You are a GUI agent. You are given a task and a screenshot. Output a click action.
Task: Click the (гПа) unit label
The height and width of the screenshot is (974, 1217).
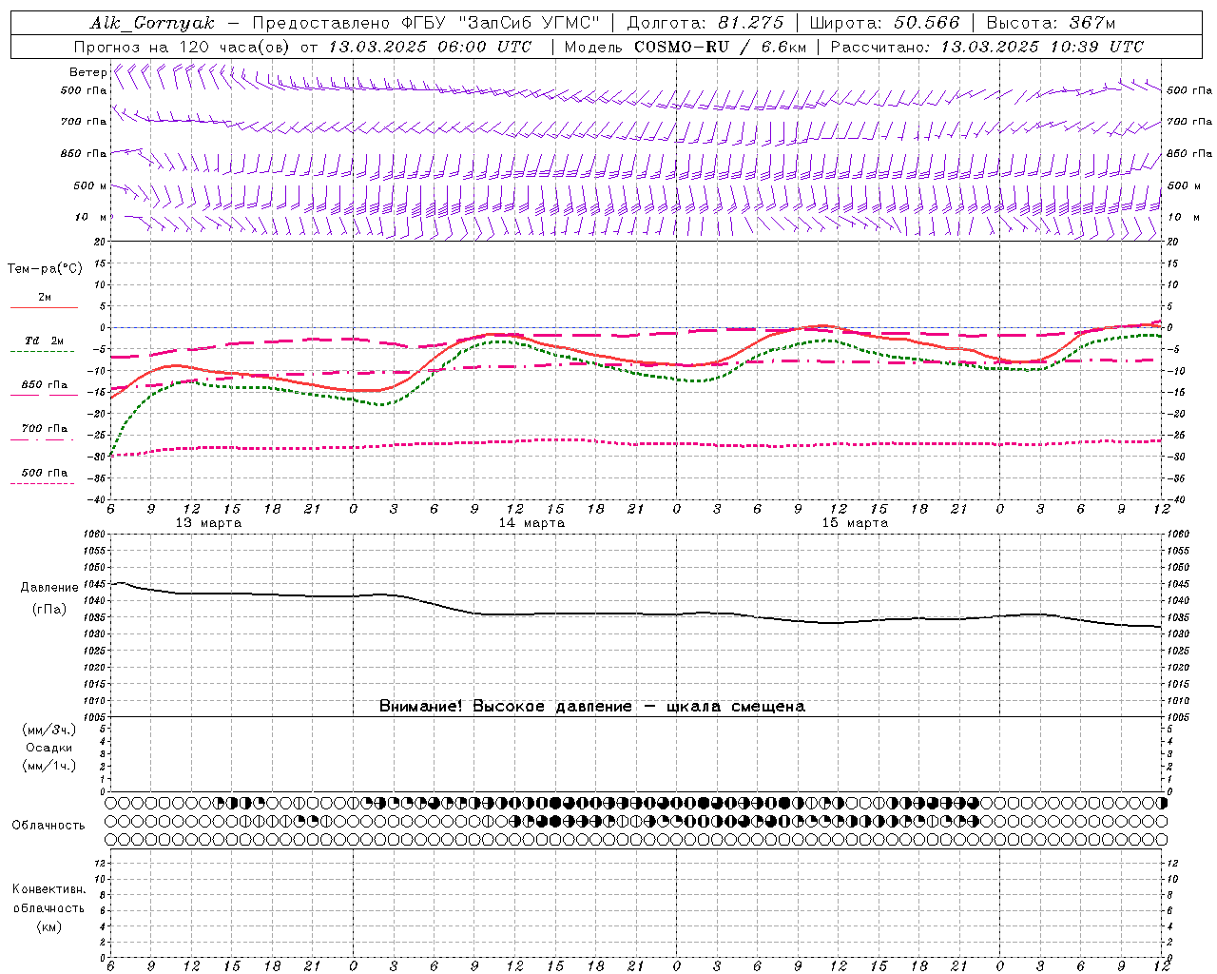point(49,610)
